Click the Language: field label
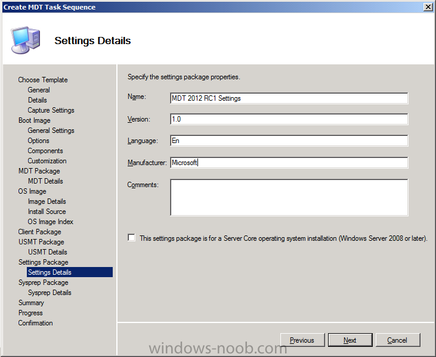 tap(143, 141)
